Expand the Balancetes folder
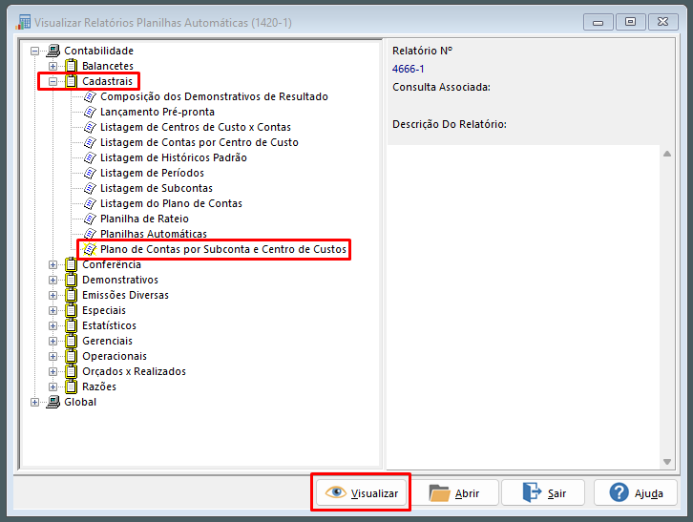This screenshot has height=522, width=693. [52, 66]
